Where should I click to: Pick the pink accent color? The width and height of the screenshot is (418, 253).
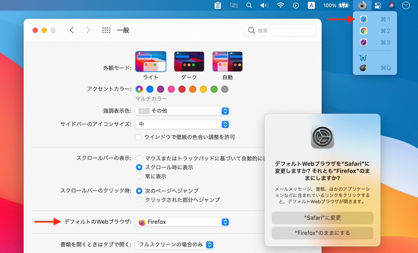click(x=171, y=89)
